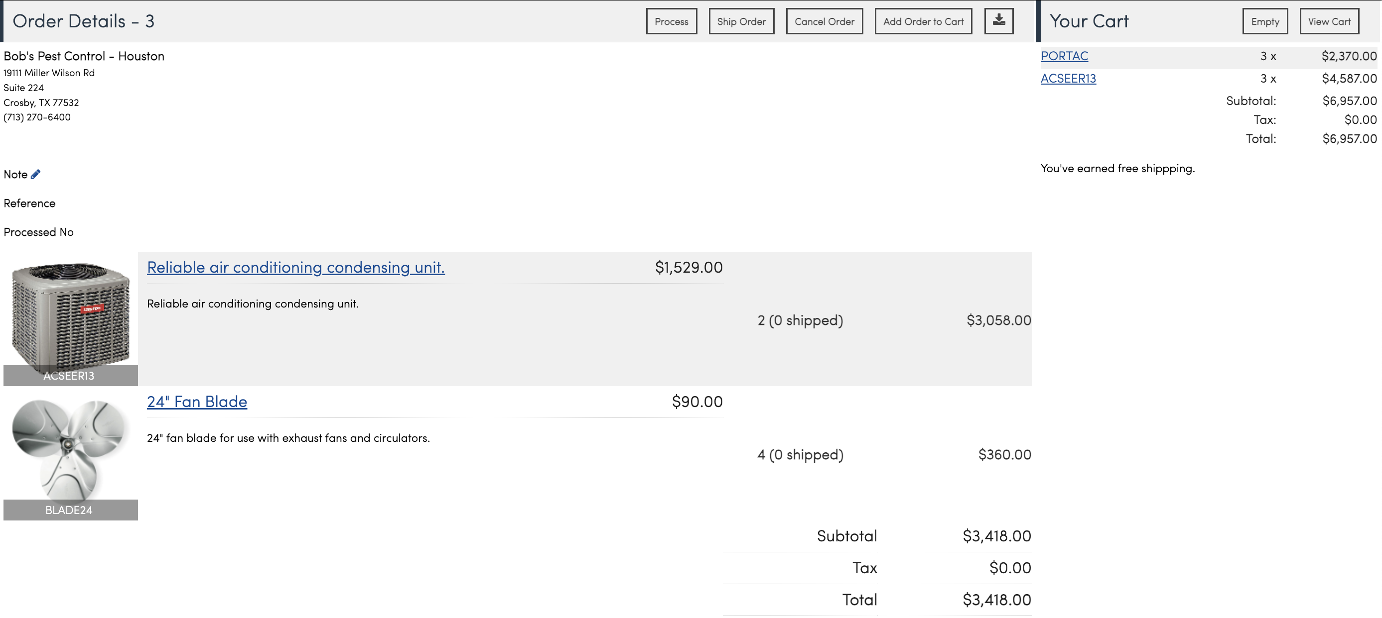This screenshot has width=1382, height=618.
Task: Cancel Order button in header
Action: coord(824,21)
